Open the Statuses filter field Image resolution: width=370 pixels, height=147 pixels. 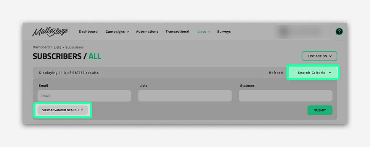286,96
